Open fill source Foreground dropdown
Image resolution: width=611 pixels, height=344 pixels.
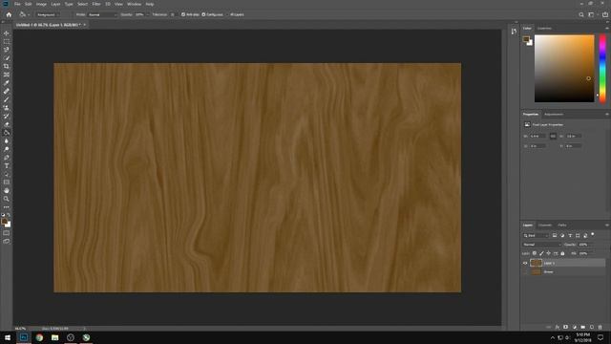(47, 14)
